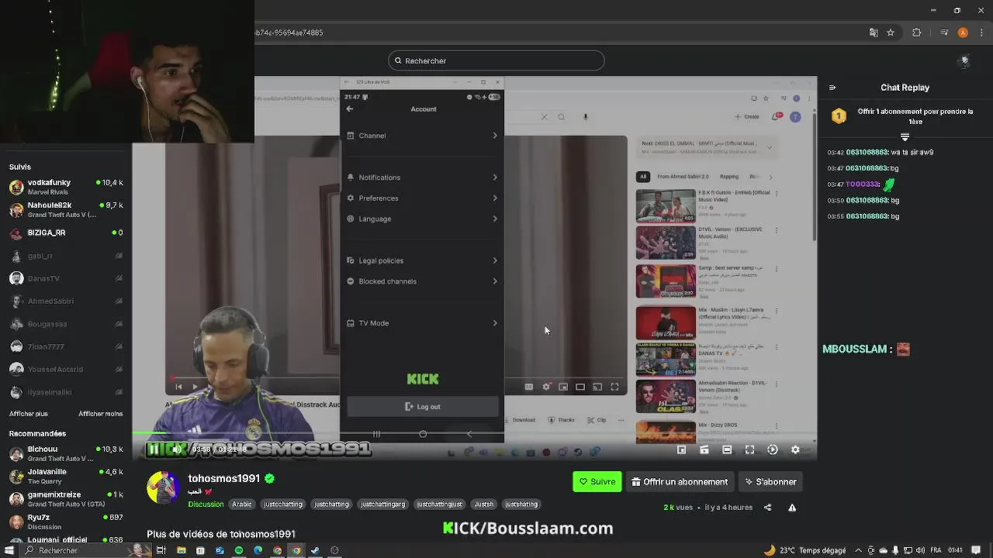
Task: Open F.B.K ft Guitoh video thumbnail
Action: pos(666,206)
